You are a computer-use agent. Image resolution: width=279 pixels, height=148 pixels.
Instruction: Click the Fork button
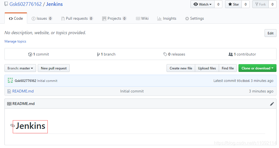click(x=260, y=4)
